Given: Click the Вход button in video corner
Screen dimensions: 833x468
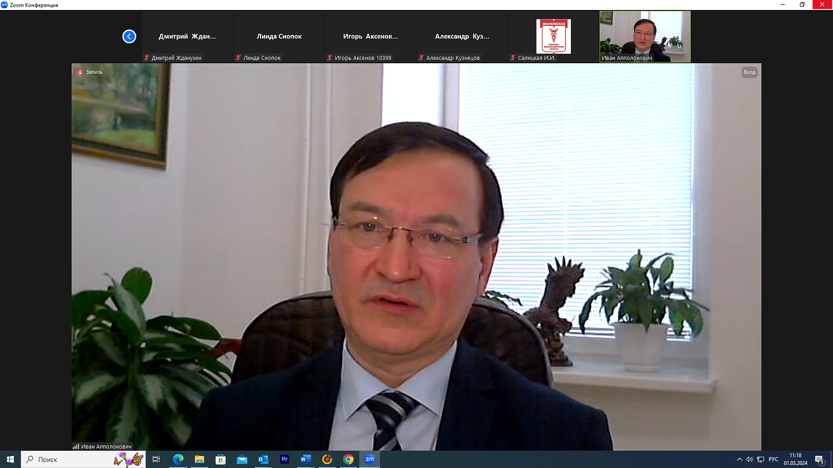Looking at the screenshot, I should click(749, 72).
